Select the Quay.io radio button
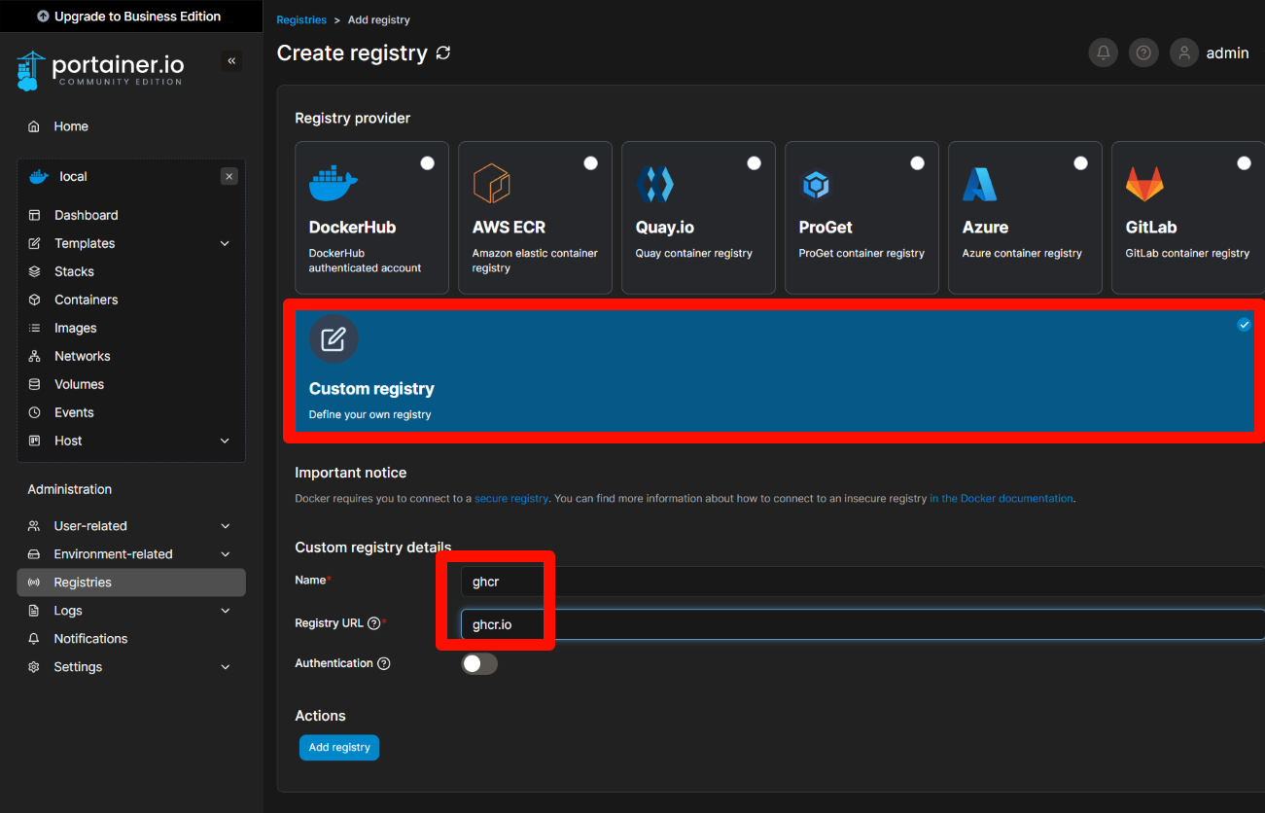 [x=754, y=163]
